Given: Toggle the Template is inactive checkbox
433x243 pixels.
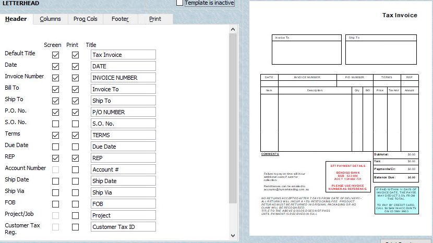Looking at the screenshot, I should click(x=179, y=3).
